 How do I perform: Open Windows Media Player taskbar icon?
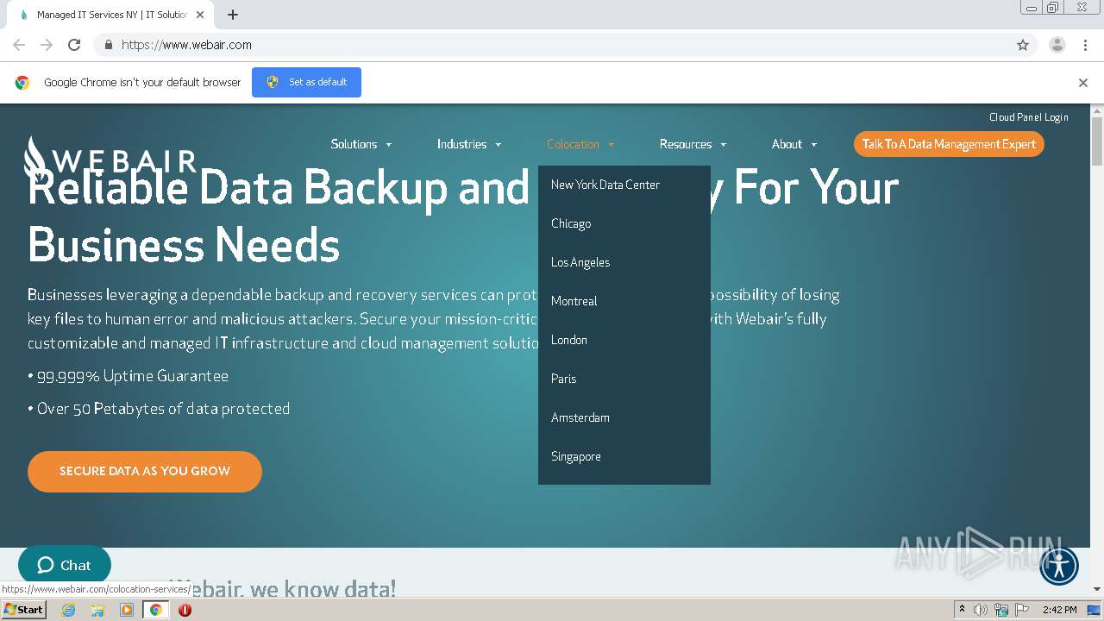tap(127, 610)
